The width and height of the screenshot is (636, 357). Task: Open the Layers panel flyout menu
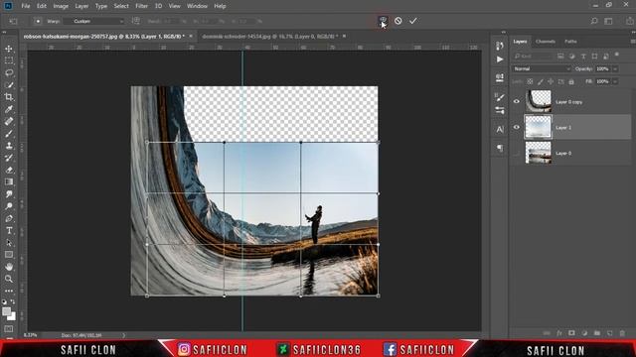[x=632, y=42]
